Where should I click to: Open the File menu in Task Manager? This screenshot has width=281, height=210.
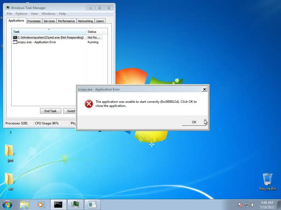(x=9, y=14)
